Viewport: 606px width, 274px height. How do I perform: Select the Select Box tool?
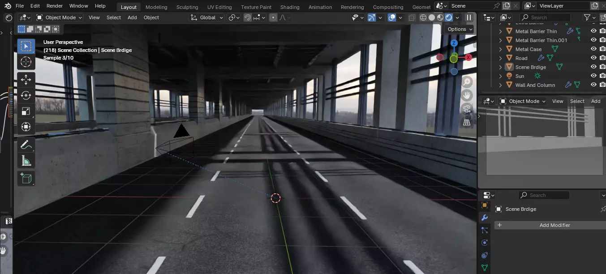[x=26, y=46]
